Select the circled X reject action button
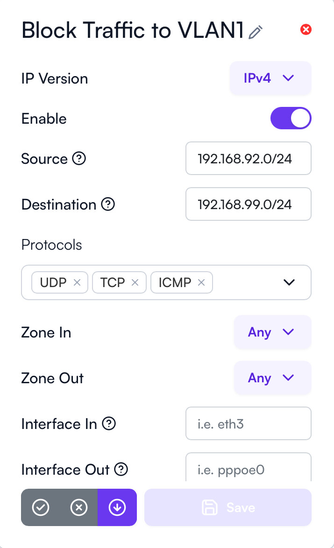Viewport: 334px width, 548px height. (78, 507)
